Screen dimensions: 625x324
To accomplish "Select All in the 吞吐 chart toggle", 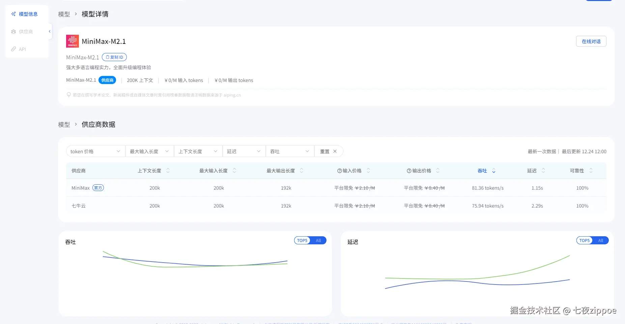I will tap(318, 241).
